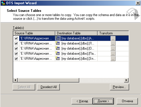
Task: Open transform (...) for the [Л... row
Action: (113, 43)
